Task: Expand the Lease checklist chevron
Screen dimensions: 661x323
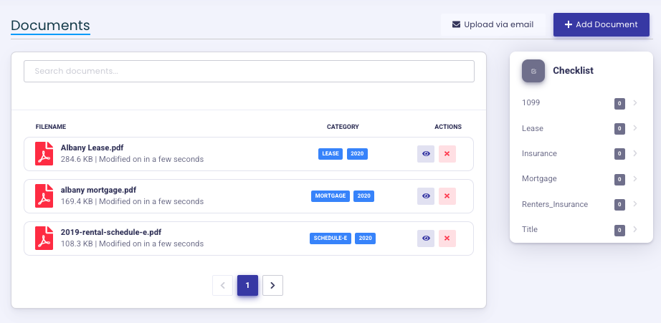Action: (635, 128)
